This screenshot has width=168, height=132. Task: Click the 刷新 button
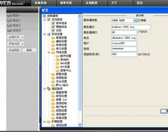[29, 50]
